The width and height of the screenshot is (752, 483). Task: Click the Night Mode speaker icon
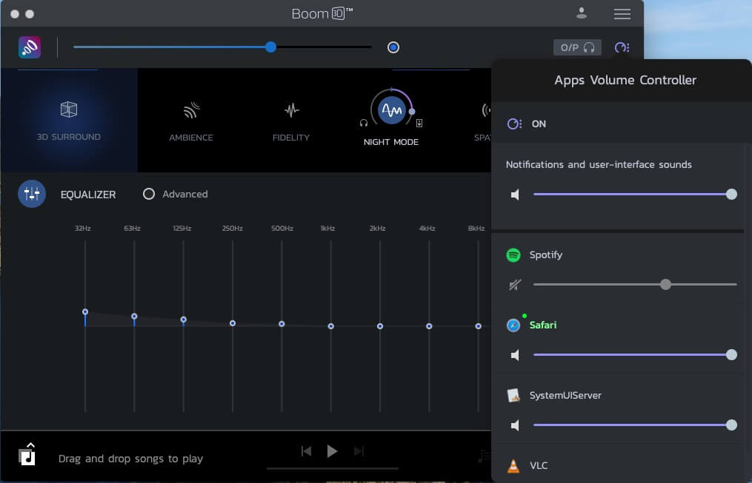point(419,123)
